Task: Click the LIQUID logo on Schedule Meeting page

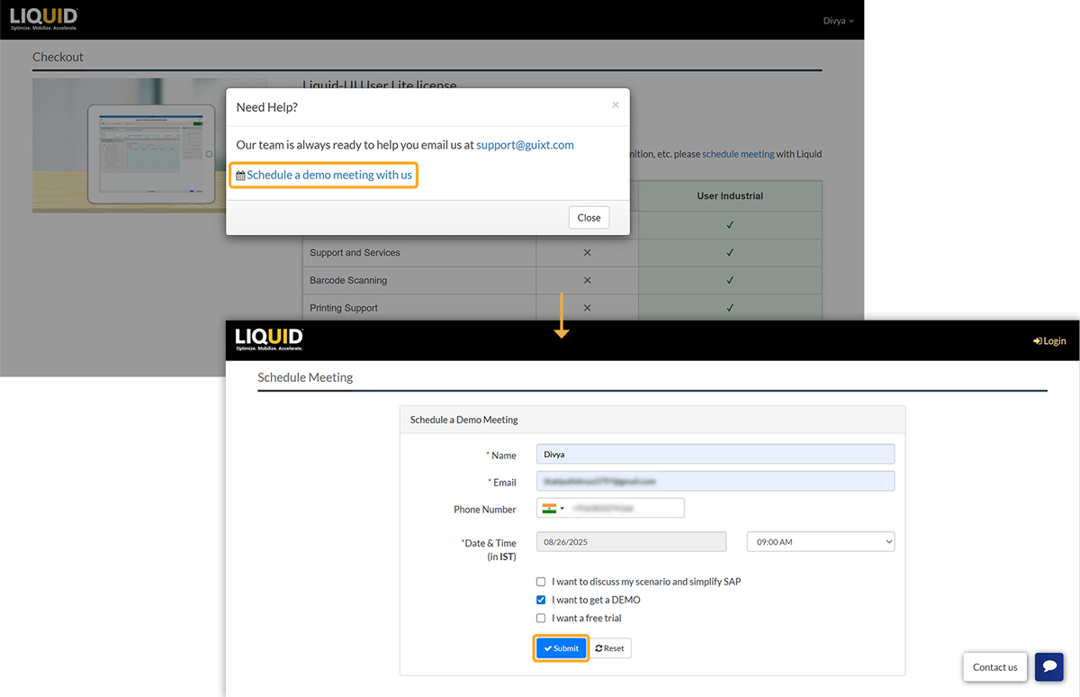Action: point(269,339)
